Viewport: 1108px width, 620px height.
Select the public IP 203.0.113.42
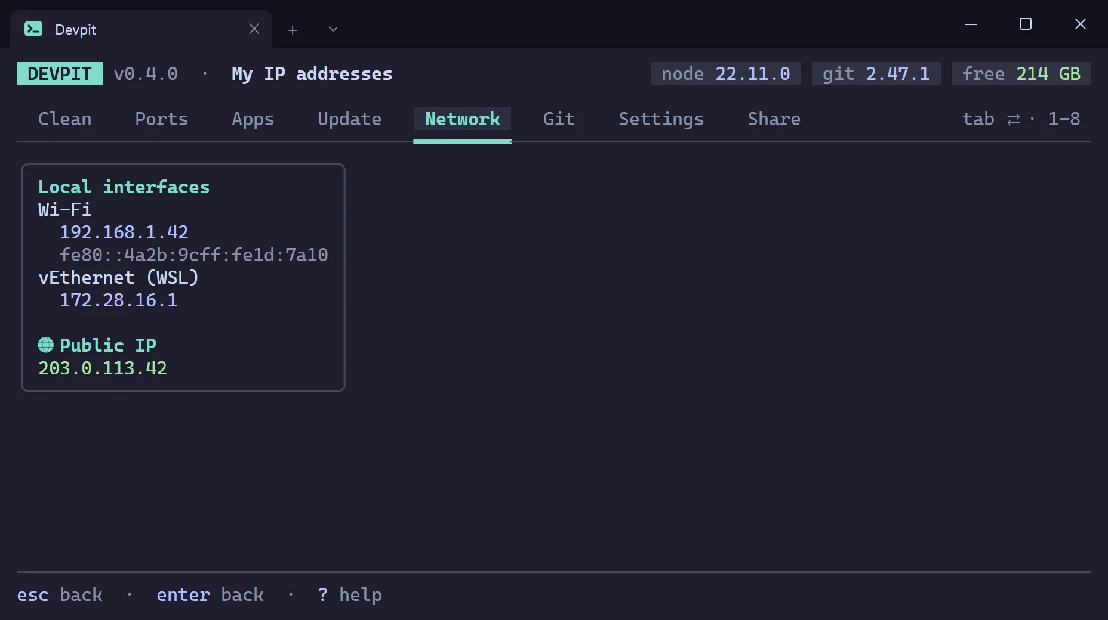(x=103, y=368)
